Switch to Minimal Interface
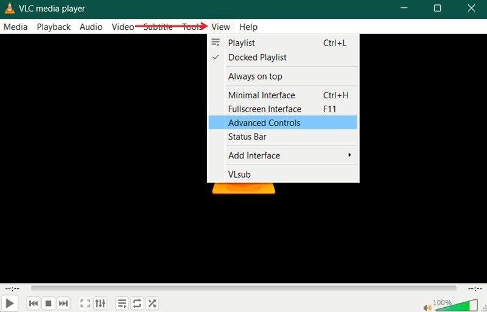The height and width of the screenshot is (312, 487). (283, 95)
